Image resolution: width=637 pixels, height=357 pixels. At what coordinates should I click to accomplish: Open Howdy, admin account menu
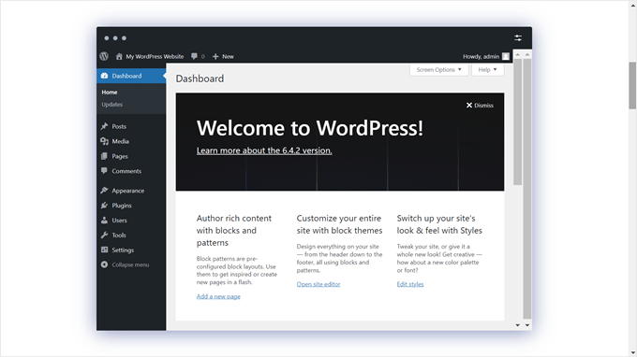coord(486,56)
